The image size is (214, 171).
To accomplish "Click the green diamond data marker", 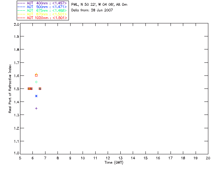I will [x=36, y=82].
